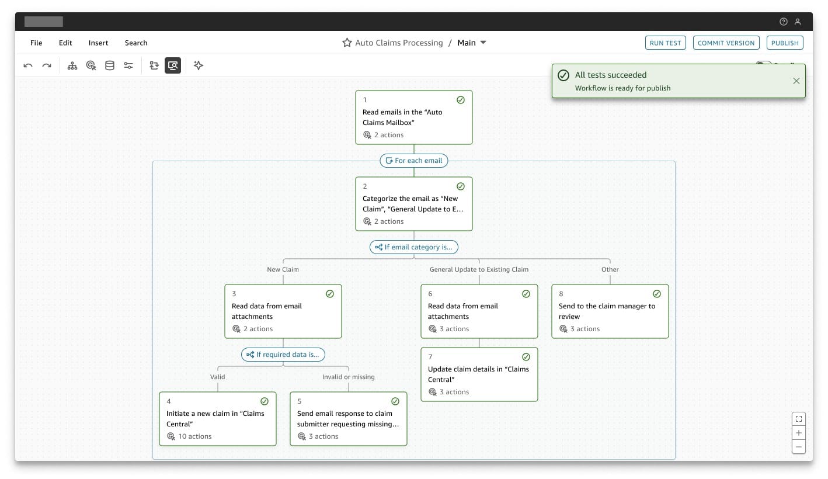This screenshot has height=479, width=828.
Task: Click the success check icon on step 4
Action: coord(265,401)
